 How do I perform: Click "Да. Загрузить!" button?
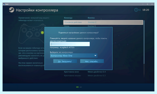tap(65, 61)
